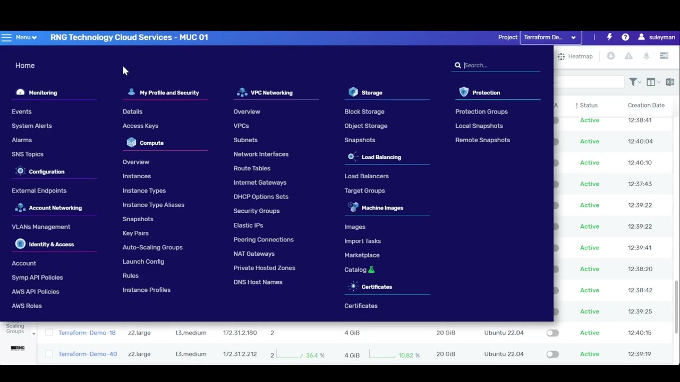Viewport: 680px width, 382px height.
Task: Click the Heatmap label in toolbar
Action: coord(580,56)
